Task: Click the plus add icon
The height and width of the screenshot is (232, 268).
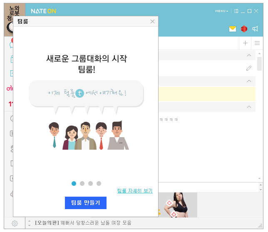Action: coord(245,43)
